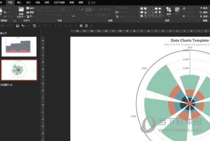Select the freeform shape icon in gallery
The height and width of the screenshot is (141, 210).
[x=142, y=16]
